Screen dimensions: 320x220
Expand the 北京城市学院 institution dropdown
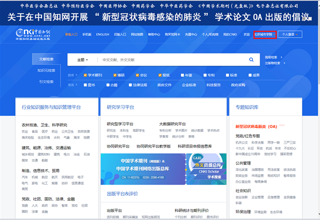click(x=265, y=35)
